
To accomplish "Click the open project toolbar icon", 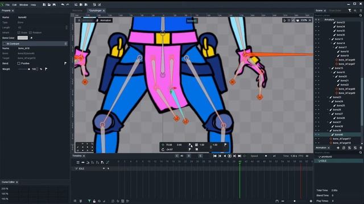I will pyautogui.click(x=49, y=5).
